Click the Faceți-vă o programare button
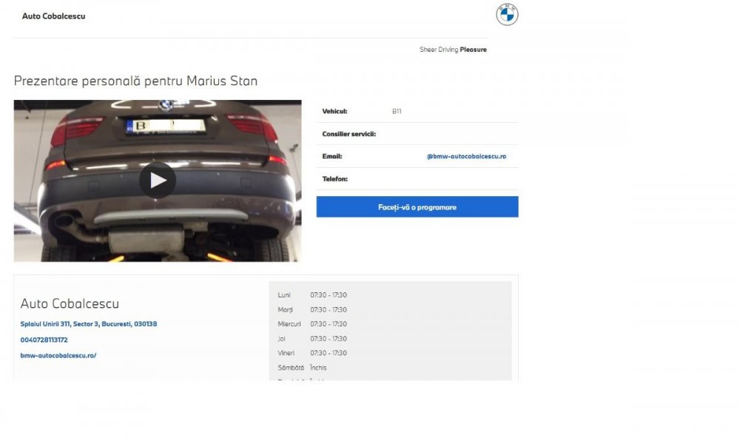740x438 pixels. (x=417, y=206)
